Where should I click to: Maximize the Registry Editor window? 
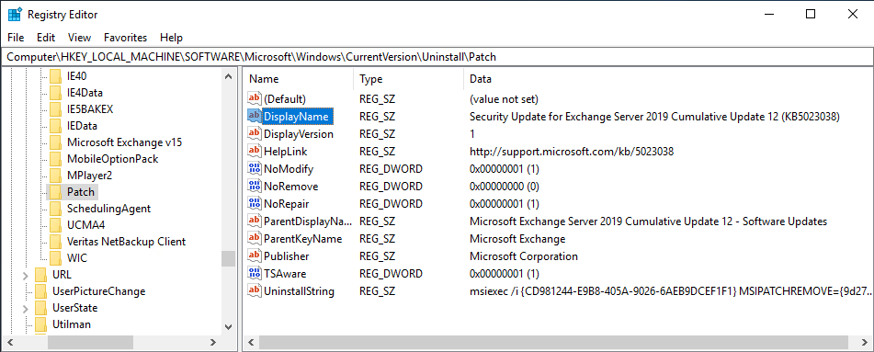coord(811,15)
